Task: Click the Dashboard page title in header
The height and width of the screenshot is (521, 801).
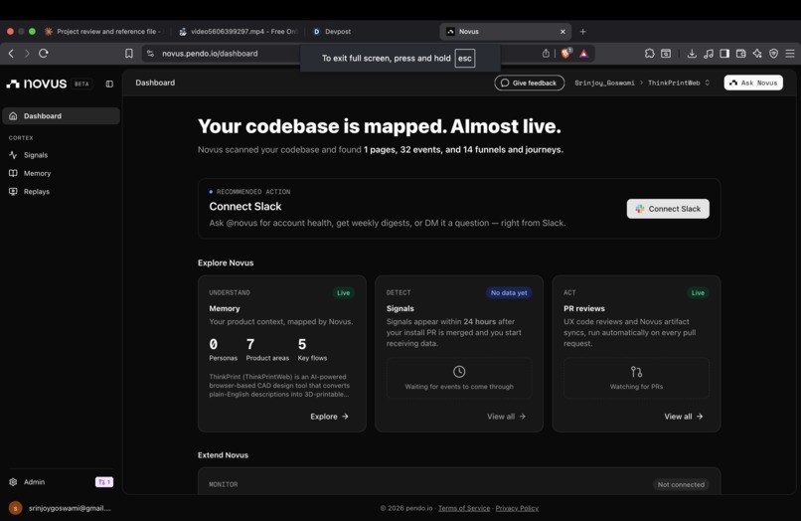Action: [155, 83]
